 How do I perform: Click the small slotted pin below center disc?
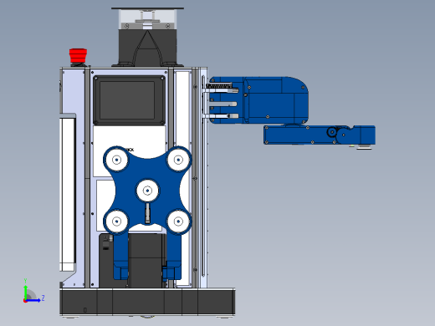(x=147, y=213)
